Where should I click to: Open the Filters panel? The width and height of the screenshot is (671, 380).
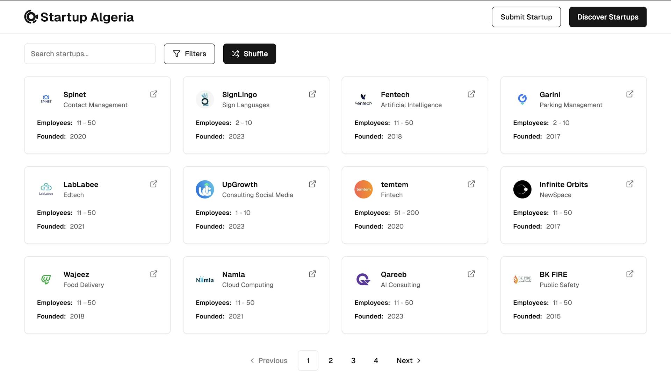pos(189,53)
